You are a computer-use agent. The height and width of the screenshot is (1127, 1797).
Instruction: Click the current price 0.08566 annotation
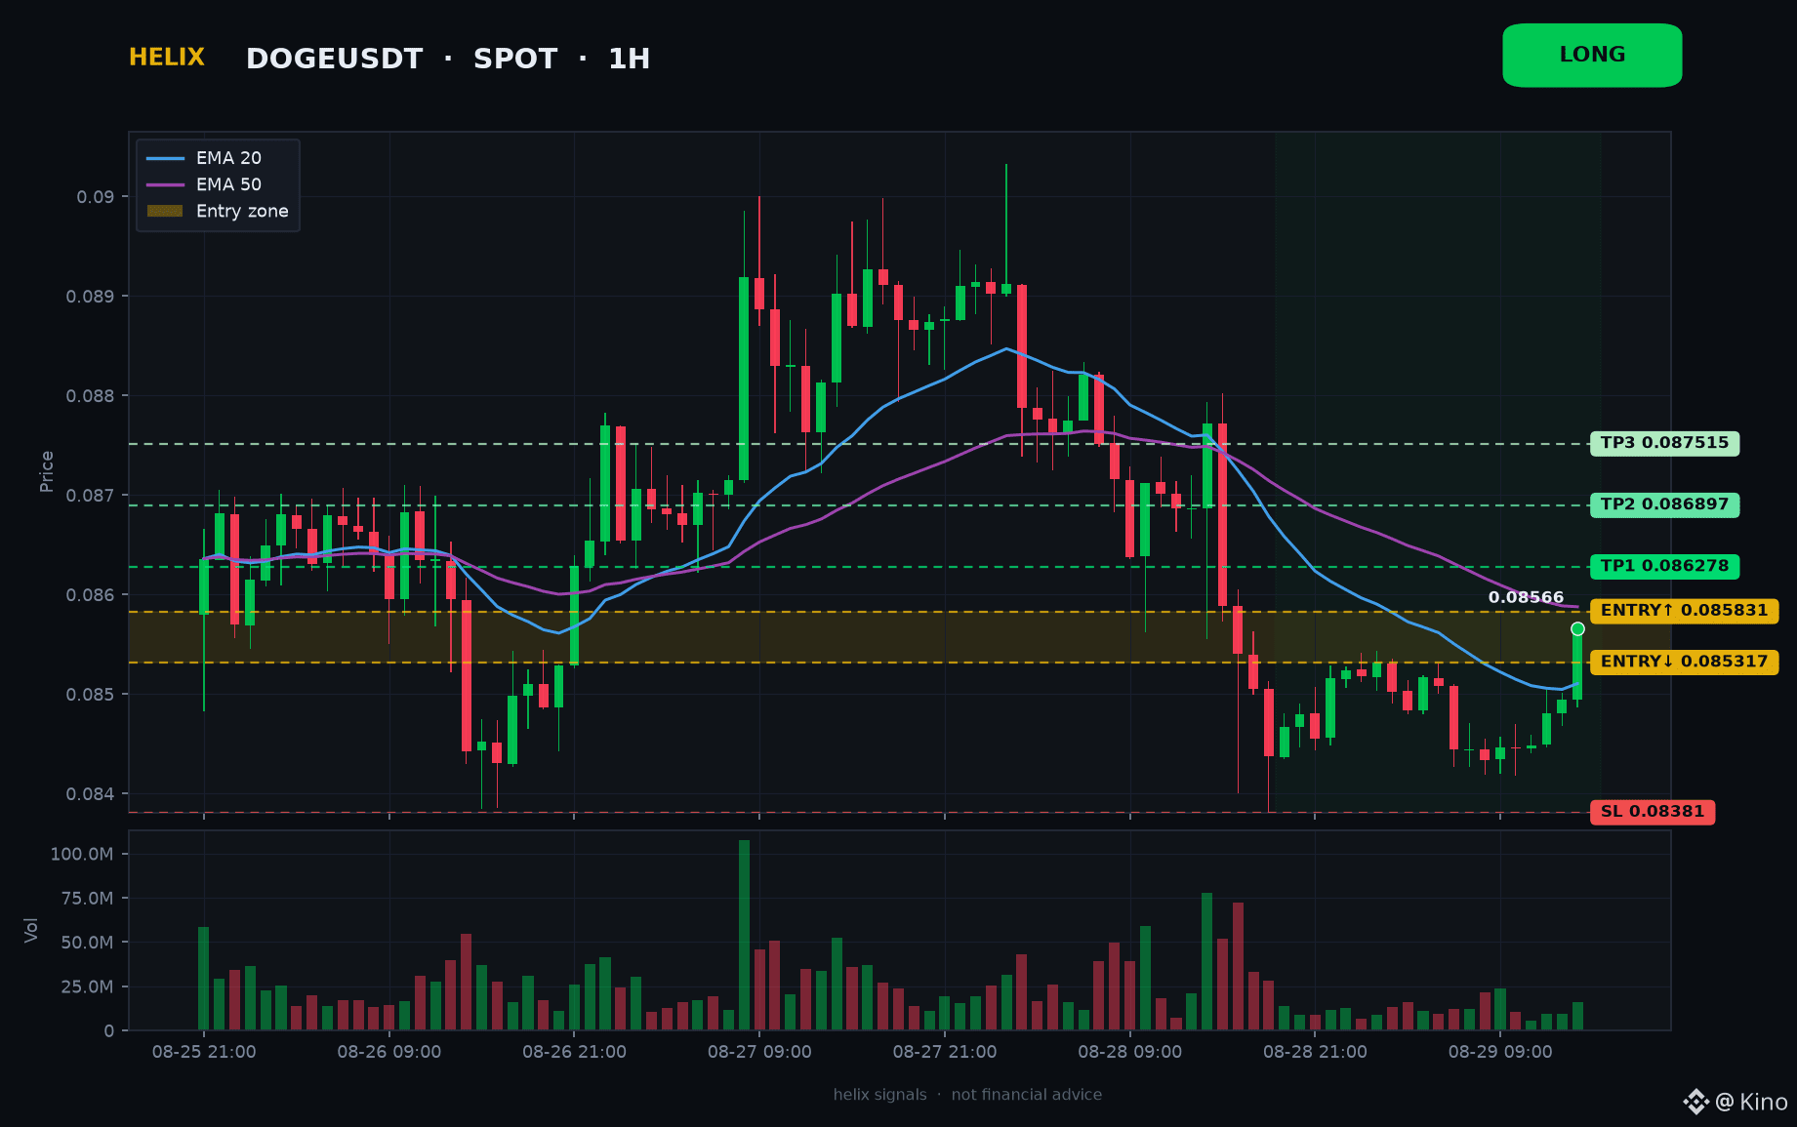click(x=1526, y=597)
